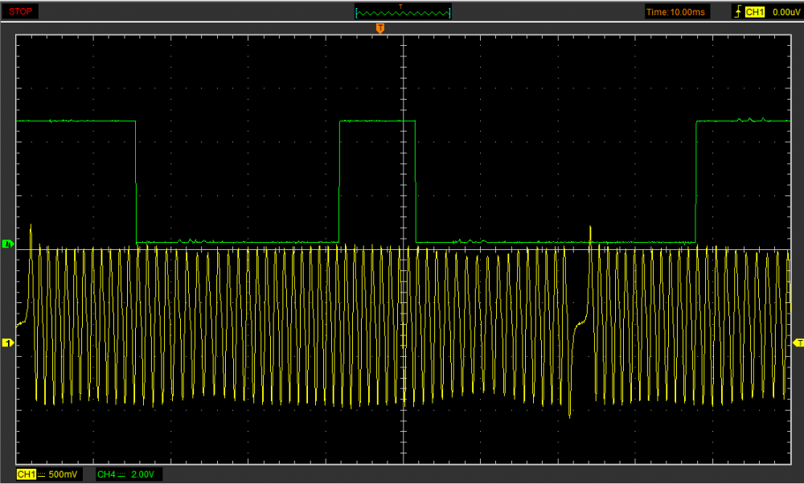Click the yellow T trigger level marker on right edge
Image resolution: width=804 pixels, height=484 pixels.
tap(798, 343)
